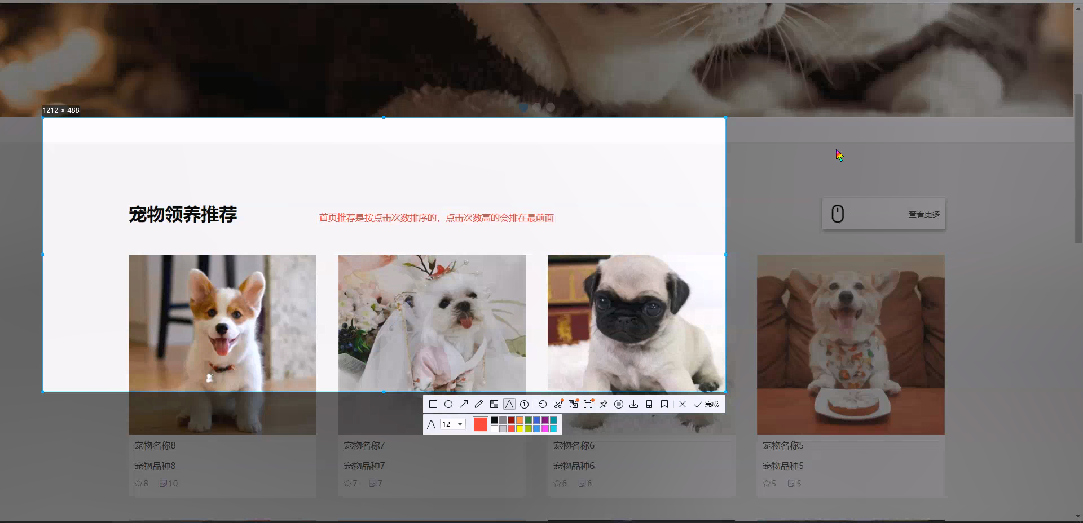Cancel the screenshot with X icon
Viewport: 1083px width, 523px height.
[x=683, y=404]
